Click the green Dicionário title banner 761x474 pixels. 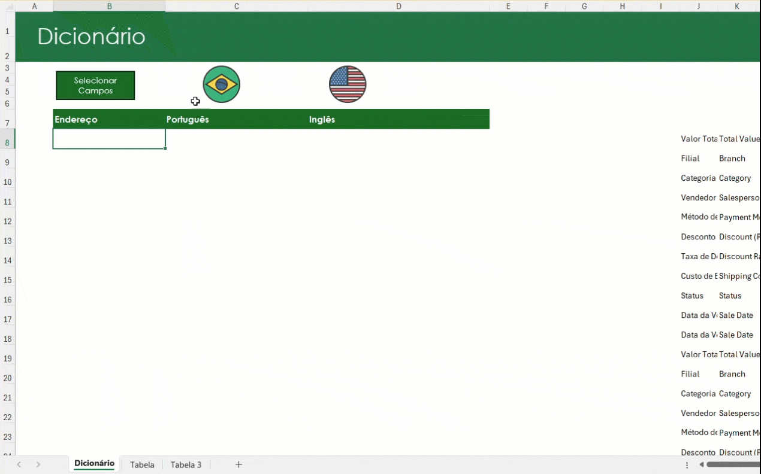91,36
